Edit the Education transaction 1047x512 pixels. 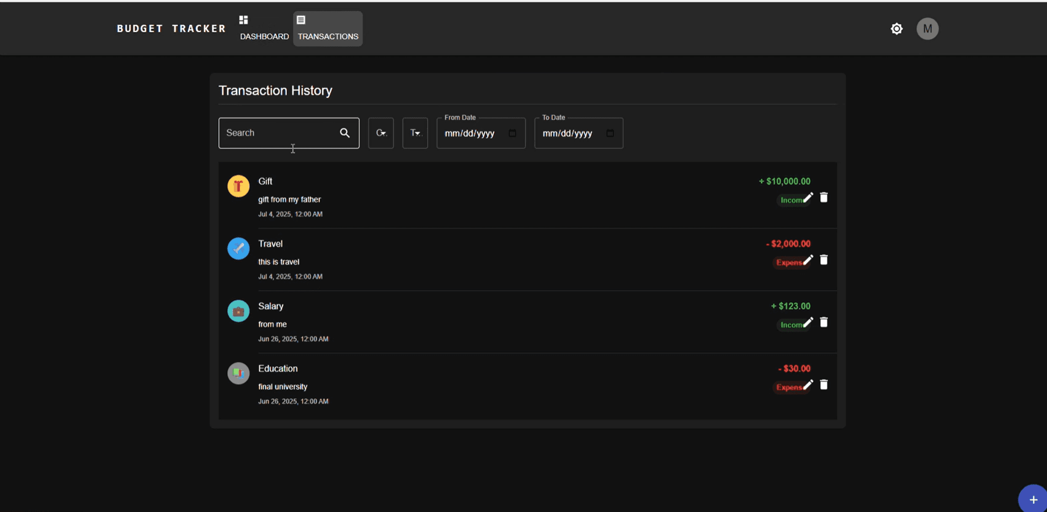click(x=808, y=385)
